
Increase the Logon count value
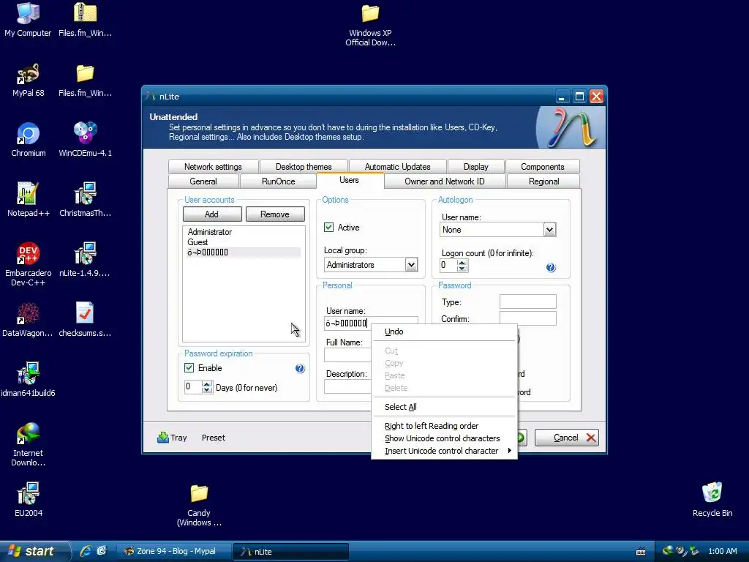point(462,262)
